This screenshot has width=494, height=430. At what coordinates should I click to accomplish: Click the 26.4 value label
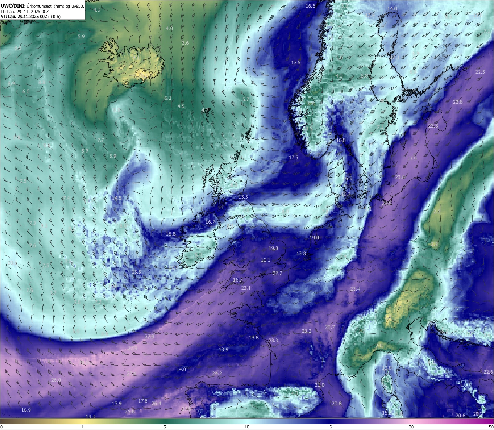pos(156,404)
